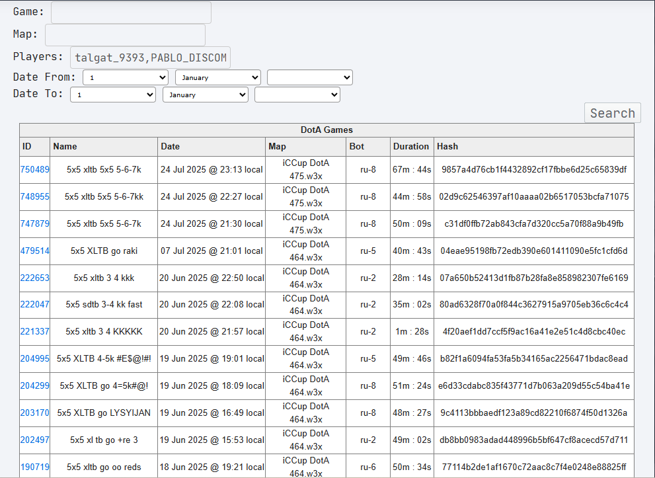Click the Name column header

[104, 147]
